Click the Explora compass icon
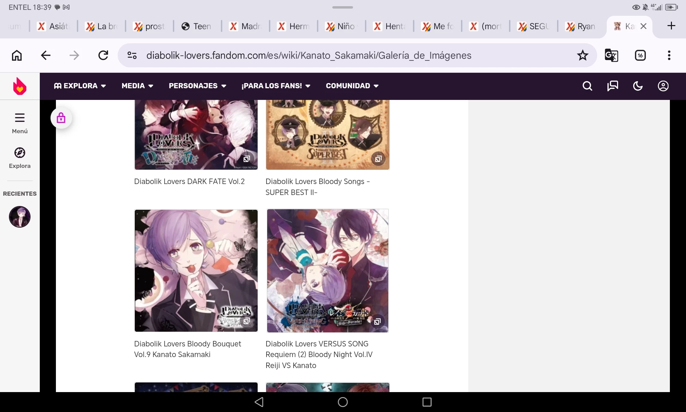 20,158
